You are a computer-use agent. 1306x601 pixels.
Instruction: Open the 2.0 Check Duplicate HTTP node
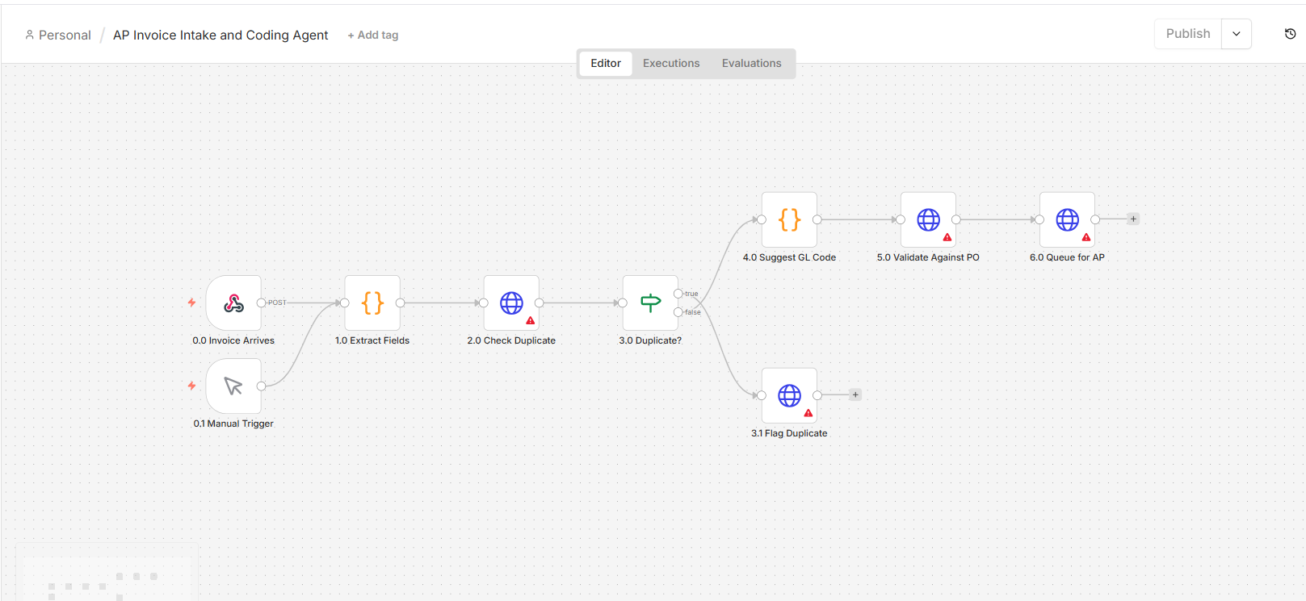tap(511, 303)
